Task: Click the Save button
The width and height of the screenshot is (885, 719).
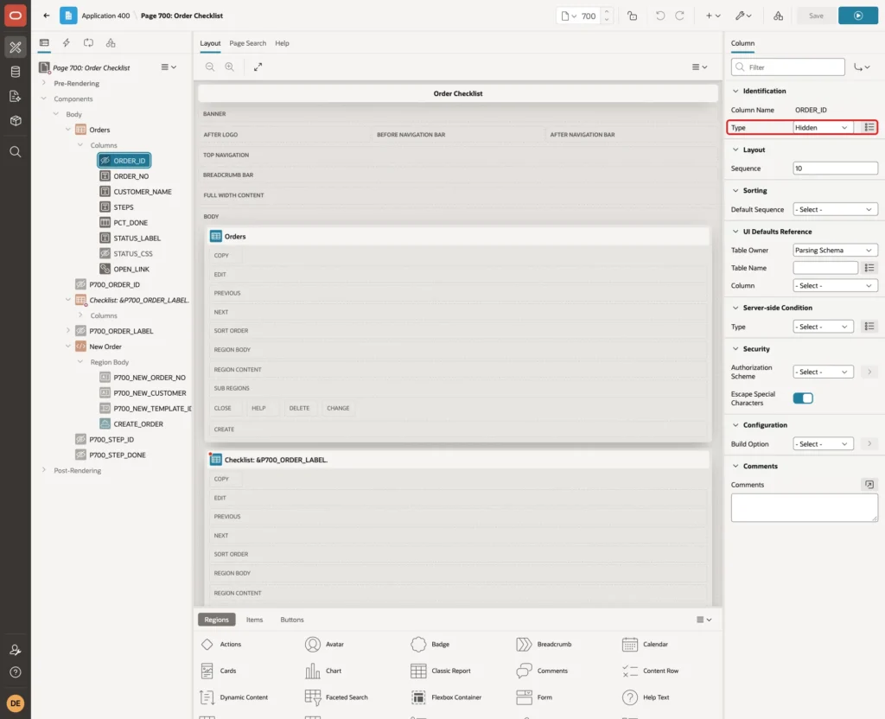Action: 816,16
